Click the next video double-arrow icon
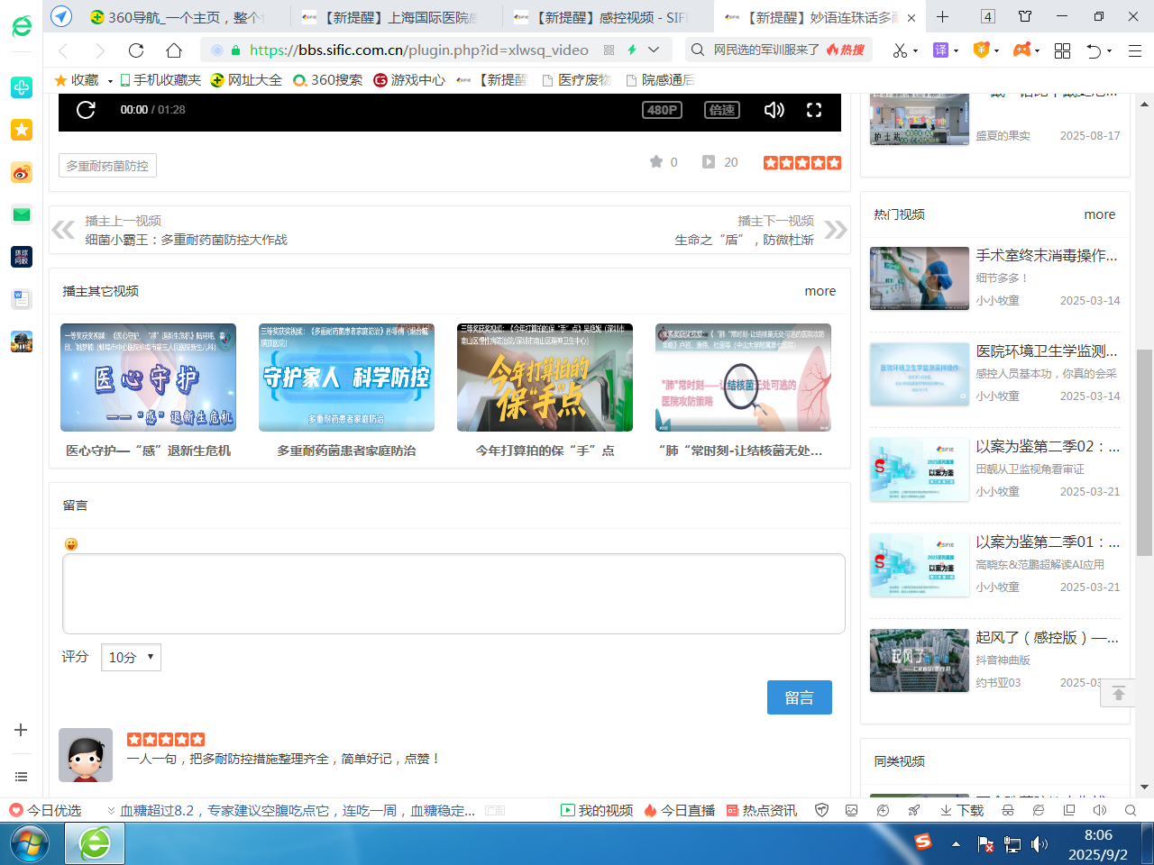This screenshot has width=1154, height=865. tap(835, 230)
